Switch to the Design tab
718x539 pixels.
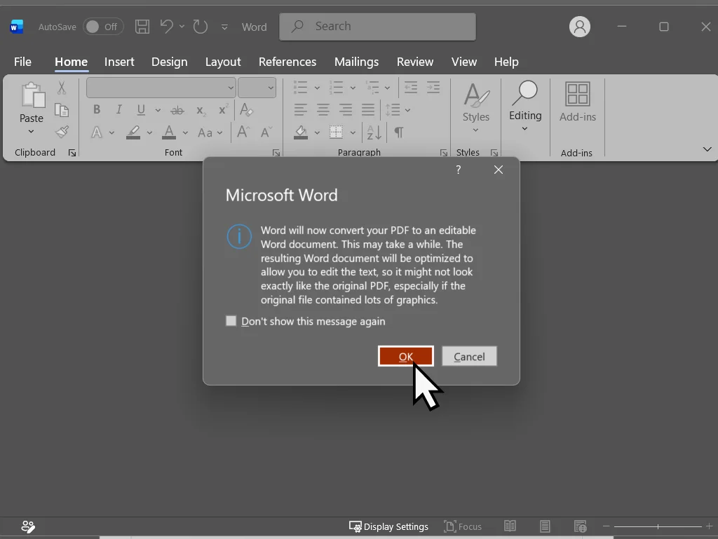pos(170,62)
